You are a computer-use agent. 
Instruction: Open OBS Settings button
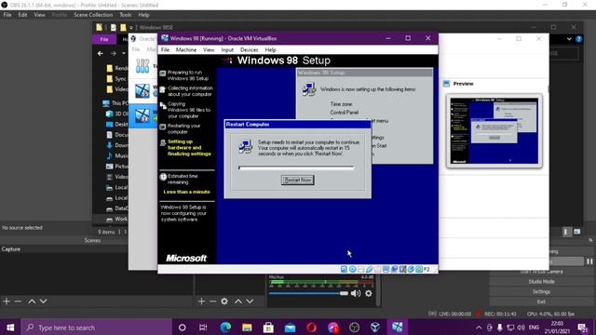(541, 291)
